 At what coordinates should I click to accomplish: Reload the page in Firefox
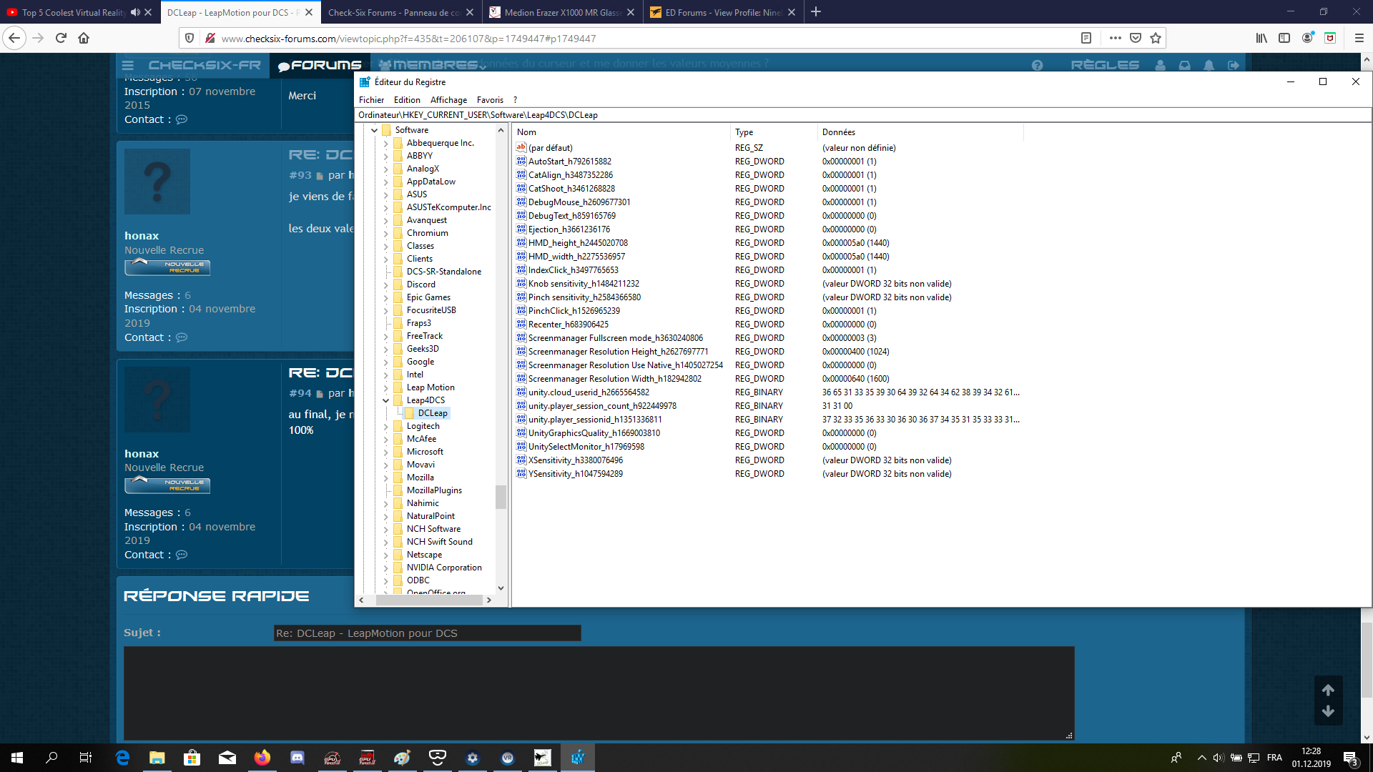tap(61, 38)
